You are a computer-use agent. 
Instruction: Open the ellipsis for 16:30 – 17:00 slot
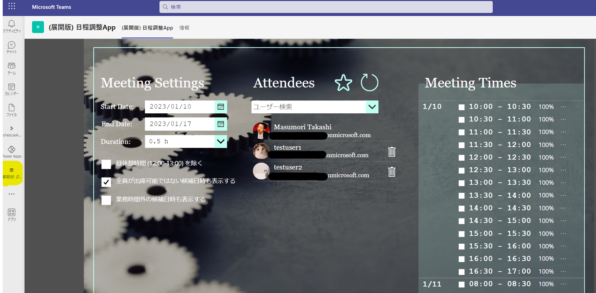(x=563, y=271)
